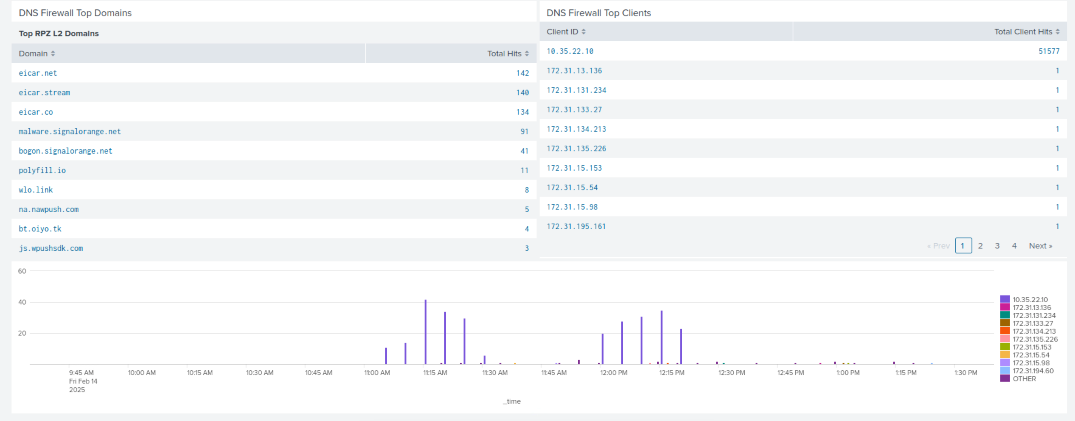Click the Total Client Hits sort arrows
The image size is (1075, 421).
click(x=1057, y=32)
